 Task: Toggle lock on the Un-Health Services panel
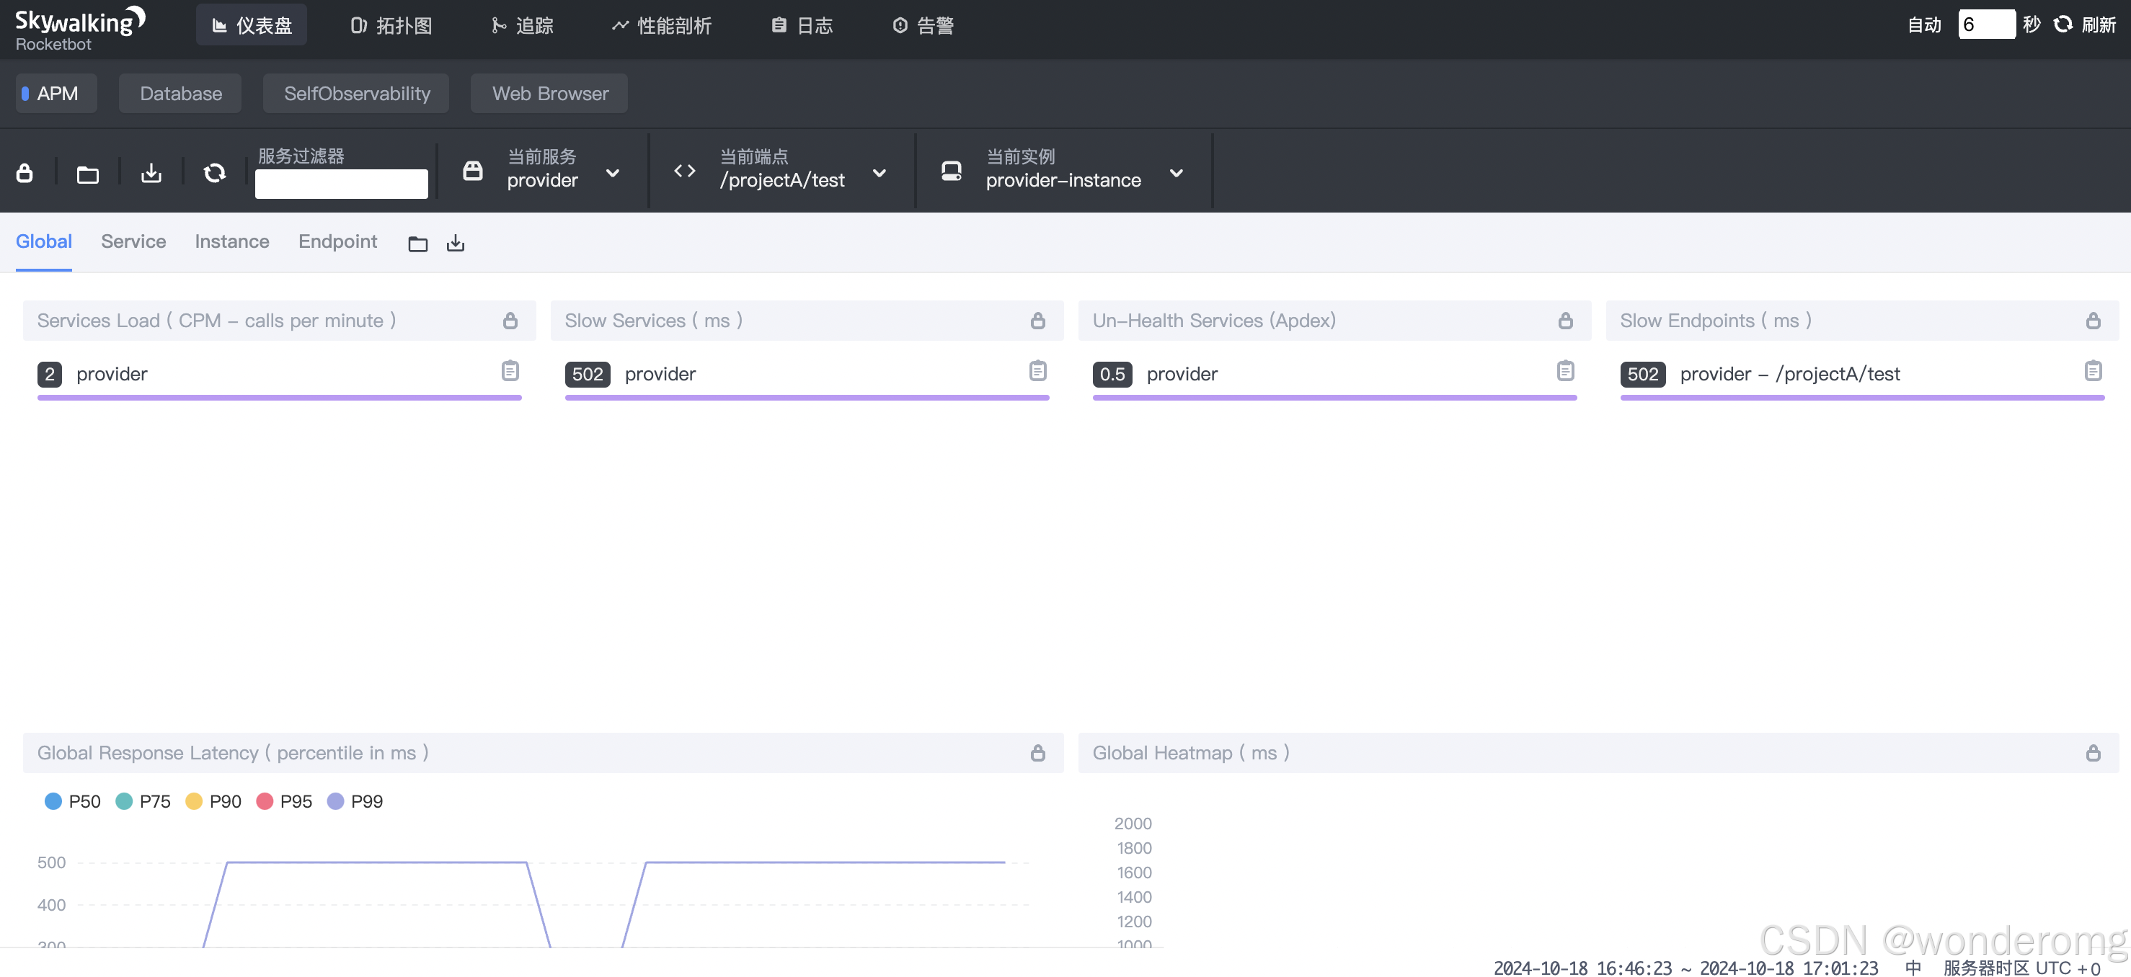(x=1566, y=321)
